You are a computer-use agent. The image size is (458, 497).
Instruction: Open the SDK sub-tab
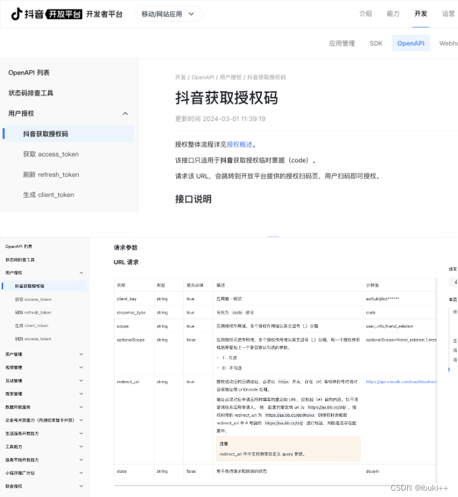coord(376,43)
